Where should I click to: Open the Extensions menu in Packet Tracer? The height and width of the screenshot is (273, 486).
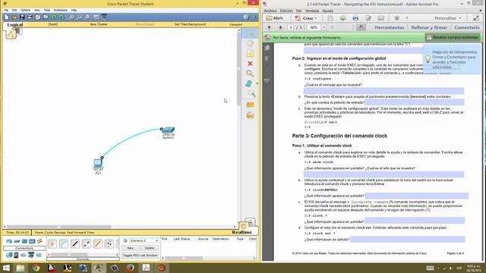[61, 10]
